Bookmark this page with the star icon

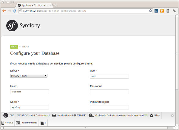tap(150, 11)
